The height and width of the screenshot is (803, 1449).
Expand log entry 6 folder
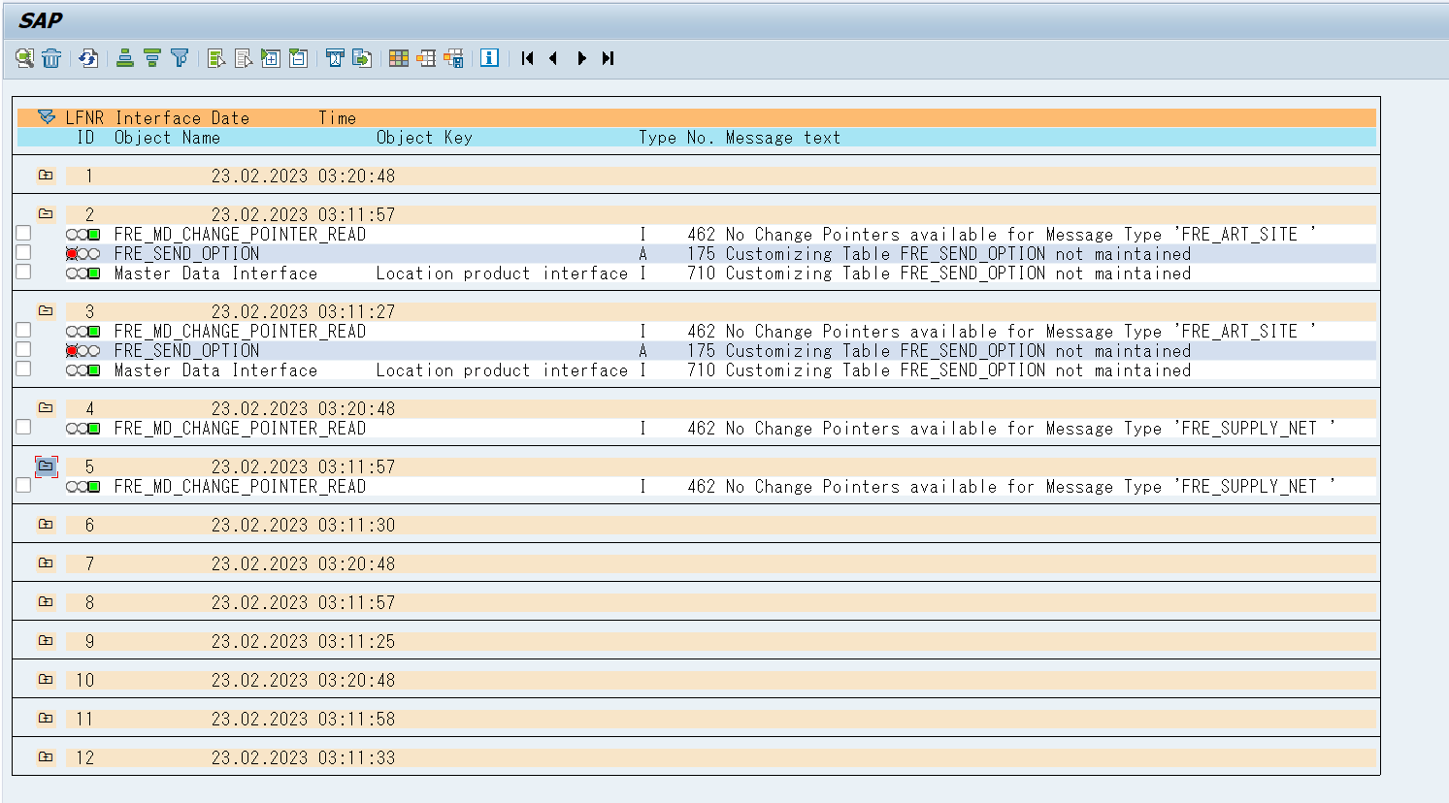[45, 524]
